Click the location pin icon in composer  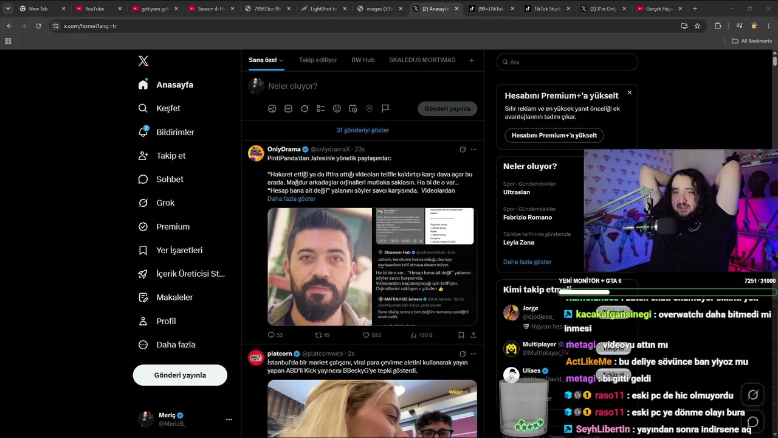tap(369, 108)
